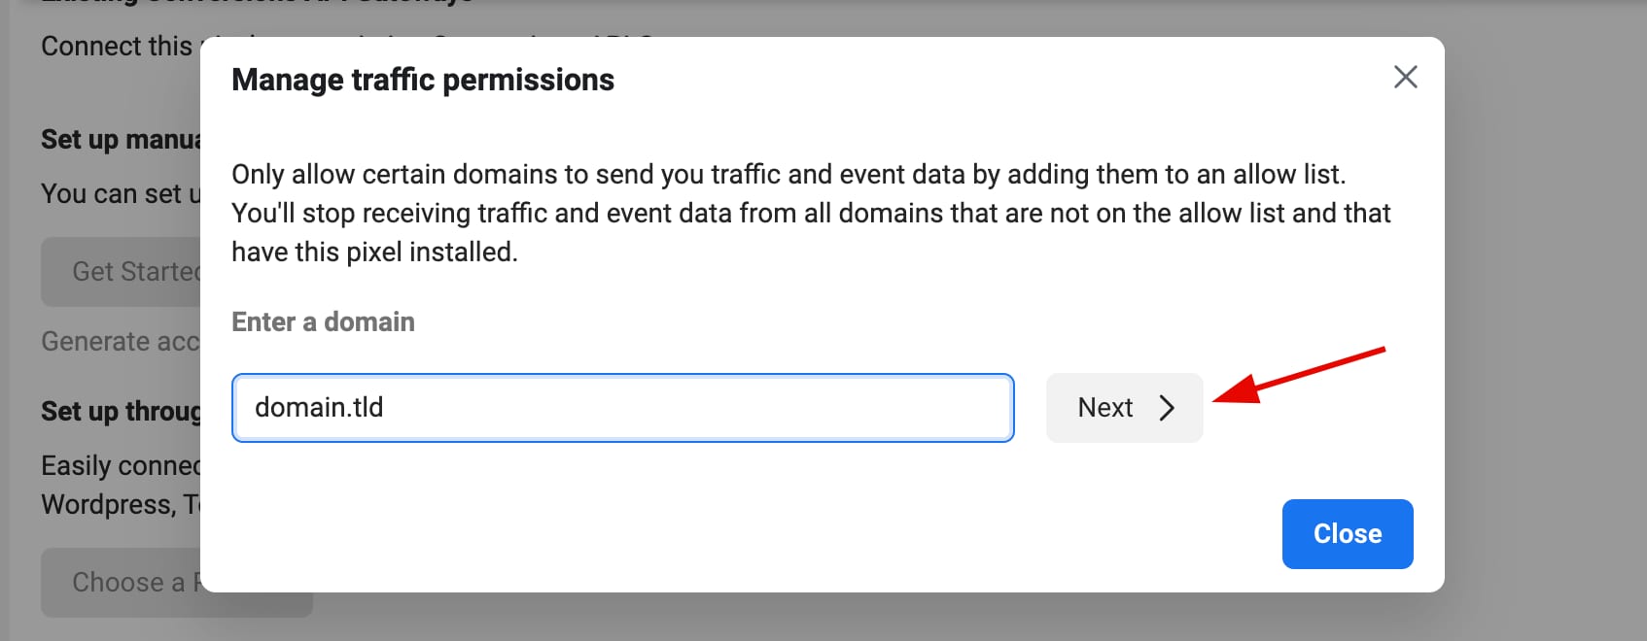
Task: Select the Choose a Partner button in the background
Action: click(x=136, y=582)
